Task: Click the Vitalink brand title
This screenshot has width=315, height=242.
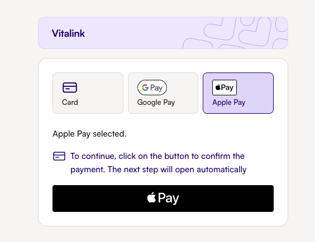Action: (68, 33)
